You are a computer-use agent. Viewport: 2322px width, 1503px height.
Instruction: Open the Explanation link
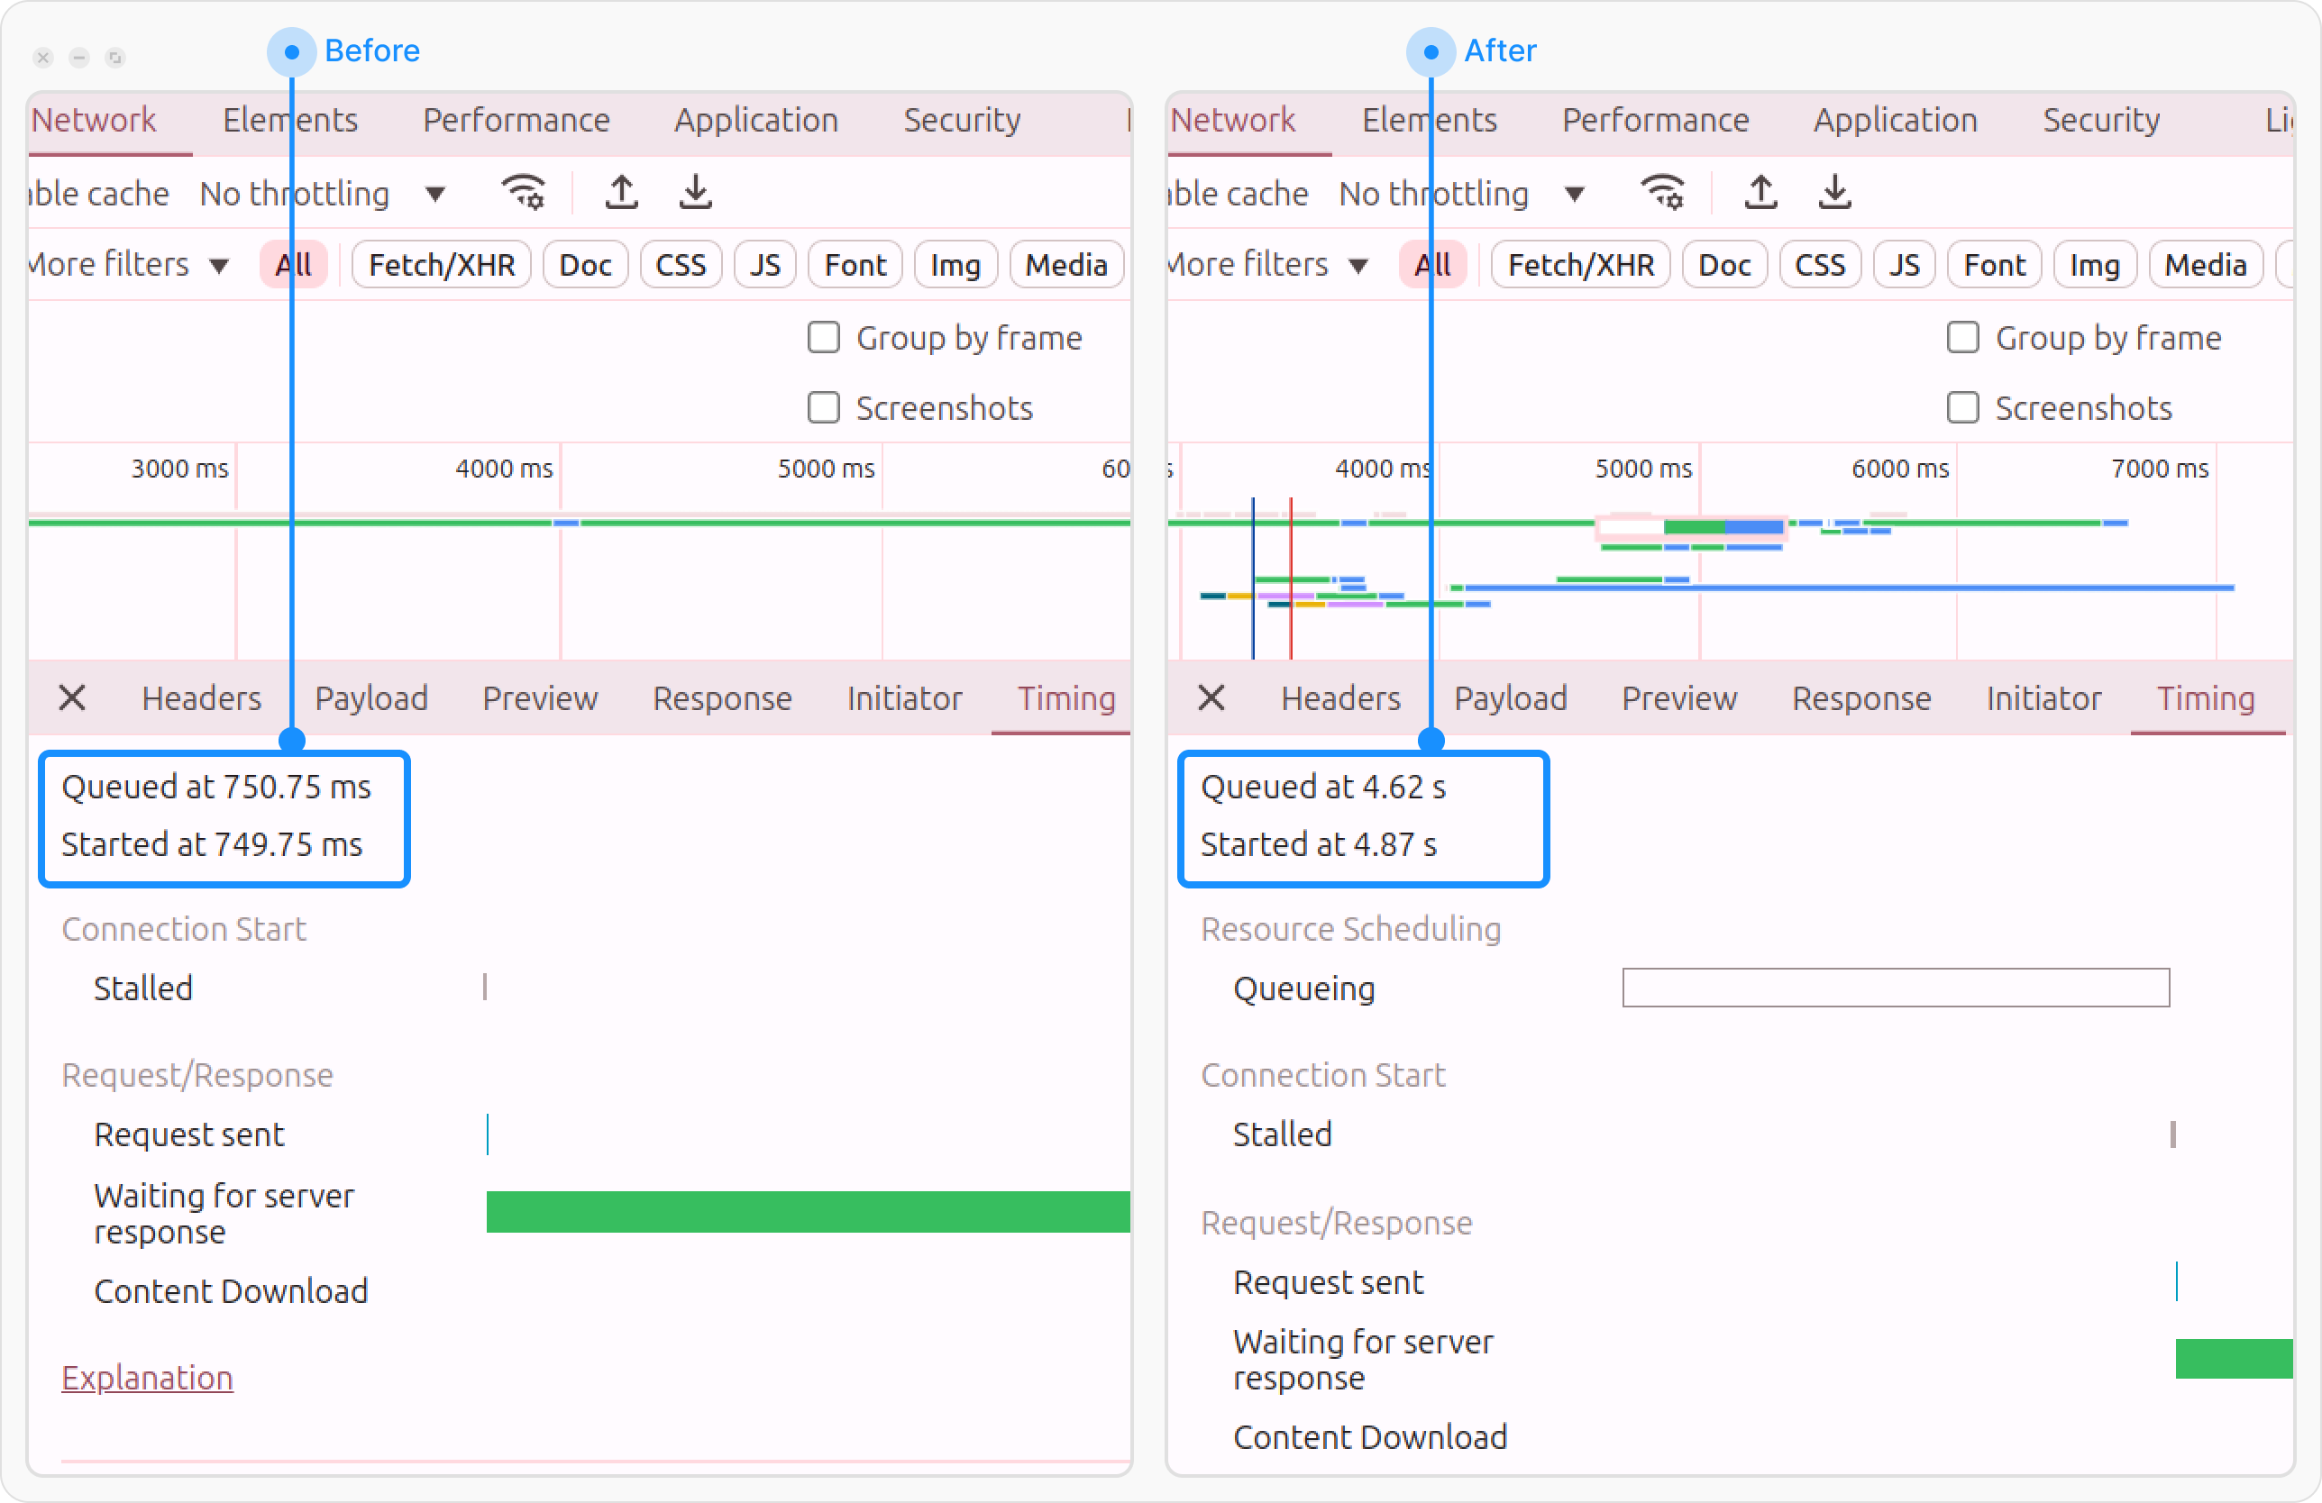point(147,1378)
